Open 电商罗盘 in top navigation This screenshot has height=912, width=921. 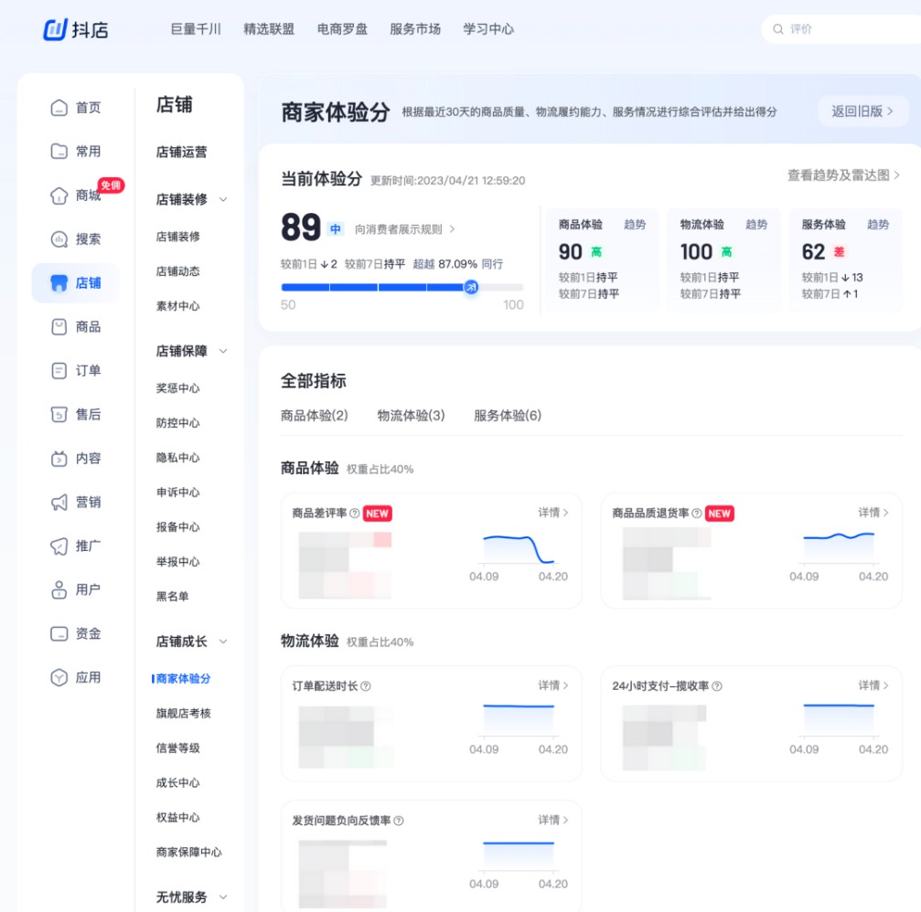pos(342,29)
